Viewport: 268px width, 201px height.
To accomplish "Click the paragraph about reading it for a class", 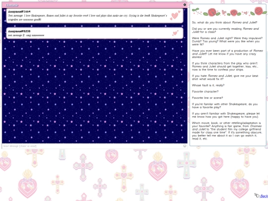I will coord(225,30).
